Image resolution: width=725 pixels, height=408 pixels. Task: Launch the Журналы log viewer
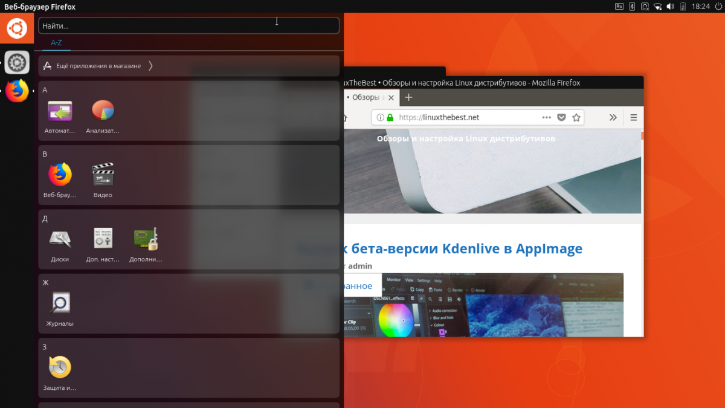click(60, 309)
